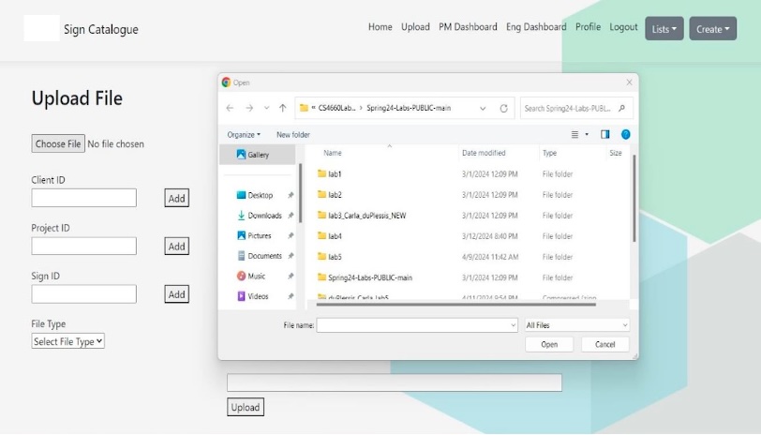Click the search box in Open dialog
Viewport: 761px width, 435px height.
click(576, 108)
